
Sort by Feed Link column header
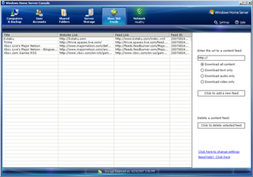(142, 35)
